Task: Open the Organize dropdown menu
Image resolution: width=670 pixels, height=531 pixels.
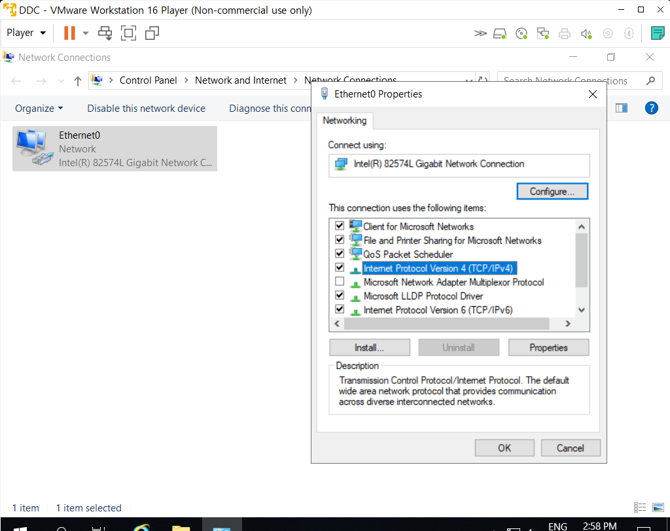Action: point(39,109)
